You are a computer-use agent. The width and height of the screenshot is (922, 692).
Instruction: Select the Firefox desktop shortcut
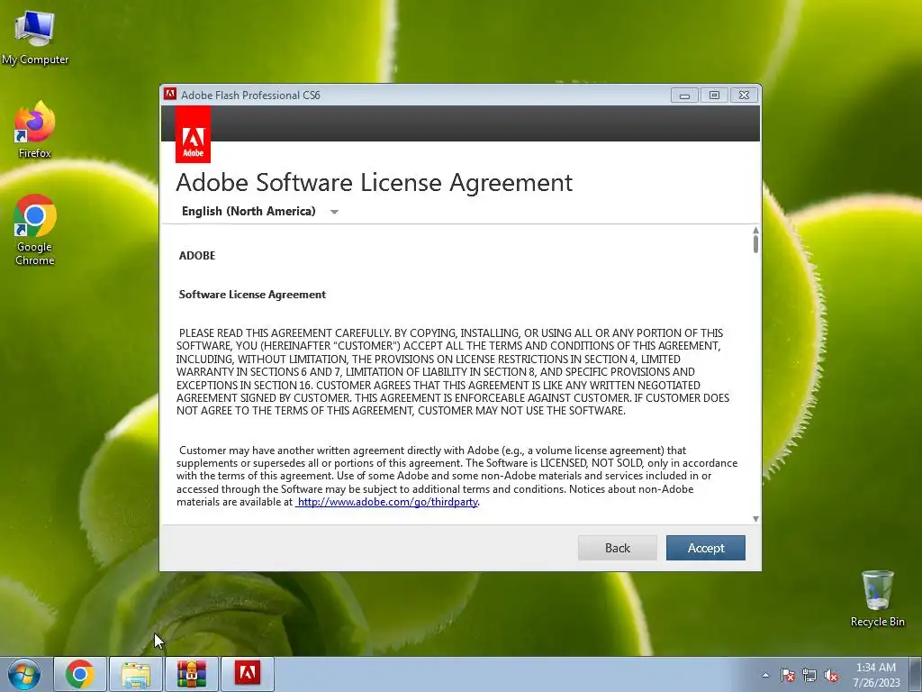click(35, 130)
